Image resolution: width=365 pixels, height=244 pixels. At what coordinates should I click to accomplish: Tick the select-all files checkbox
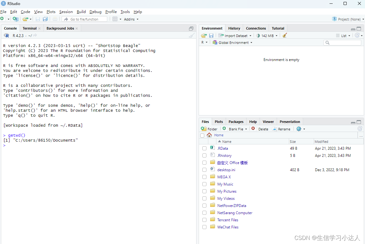click(202, 135)
